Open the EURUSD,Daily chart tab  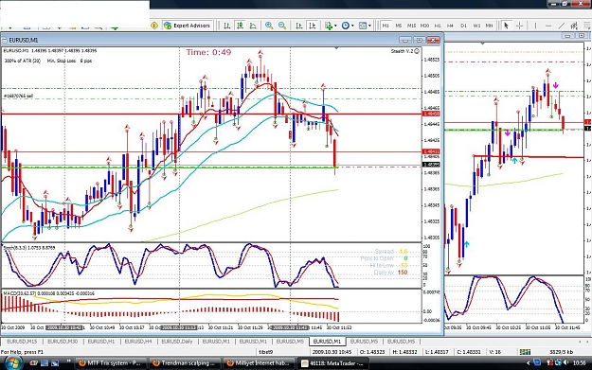[x=177, y=342]
